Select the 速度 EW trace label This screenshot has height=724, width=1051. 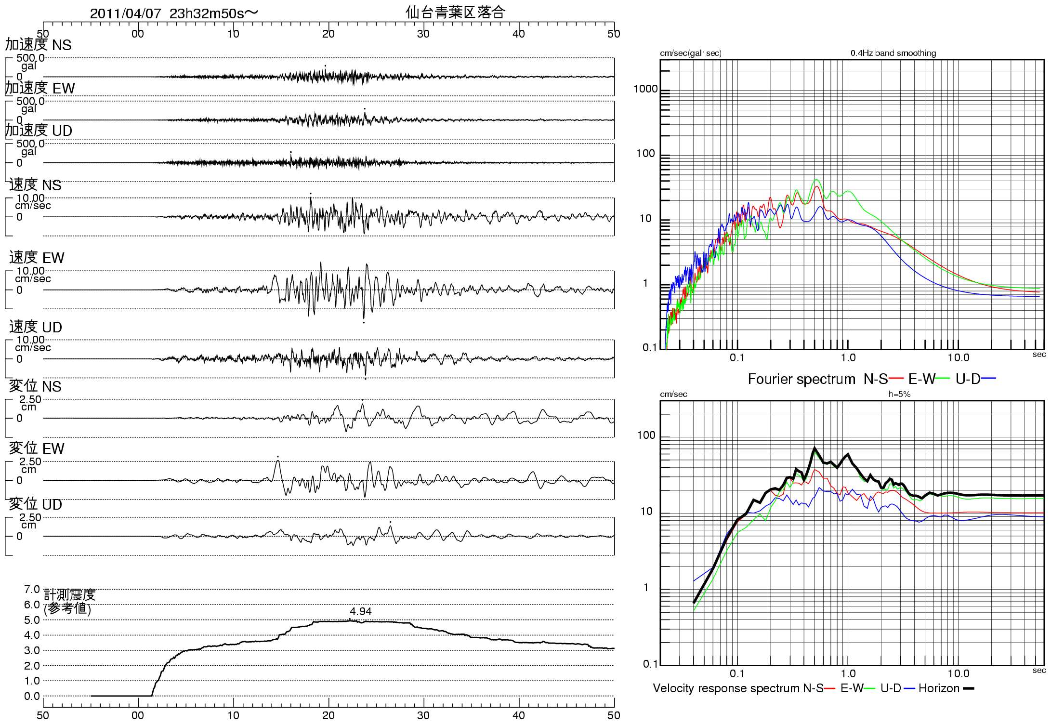(x=37, y=258)
